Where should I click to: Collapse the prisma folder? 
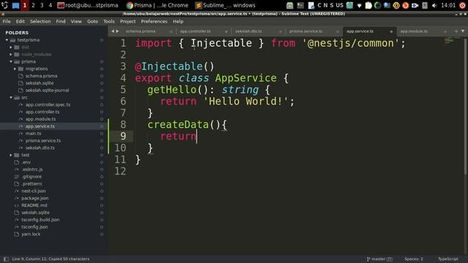11,61
